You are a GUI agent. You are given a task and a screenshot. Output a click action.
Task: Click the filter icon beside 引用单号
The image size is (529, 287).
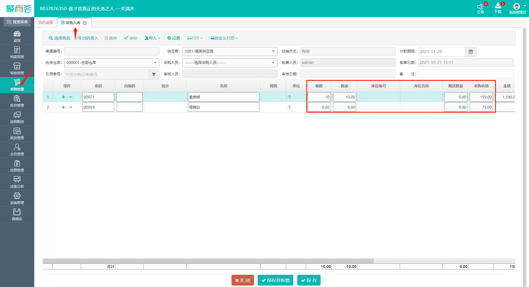(x=154, y=75)
